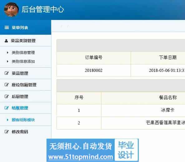
Task: Click the edit icon beside 修改密码
Action: click(7, 131)
